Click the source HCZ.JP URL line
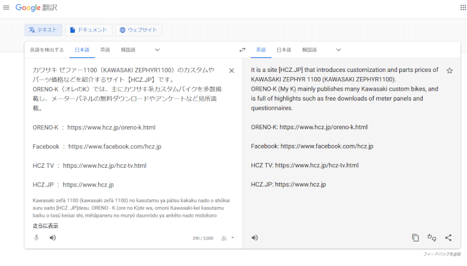This screenshot has height=266, width=467. 73,185
